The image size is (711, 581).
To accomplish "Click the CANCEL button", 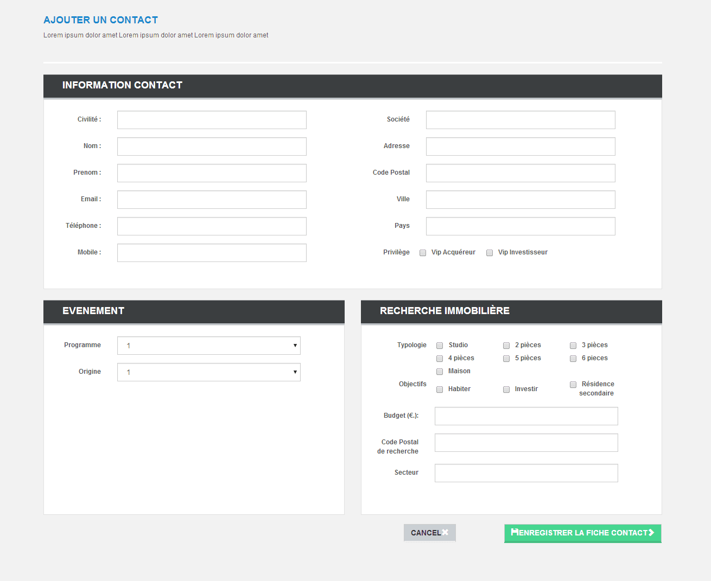I will point(429,533).
